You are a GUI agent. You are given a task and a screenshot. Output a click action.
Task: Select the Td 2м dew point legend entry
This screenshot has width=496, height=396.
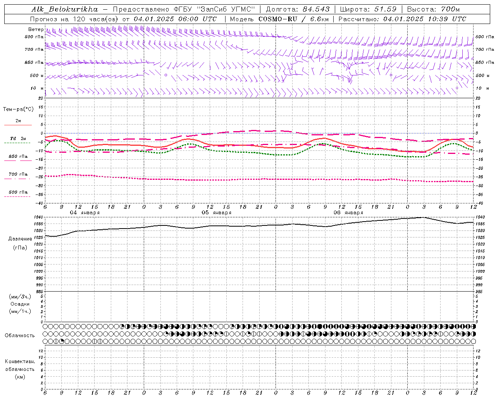click(x=18, y=138)
